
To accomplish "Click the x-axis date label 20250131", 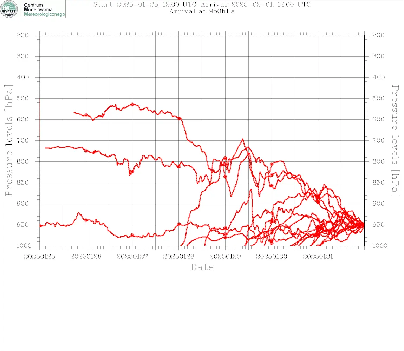I will pos(318,257).
